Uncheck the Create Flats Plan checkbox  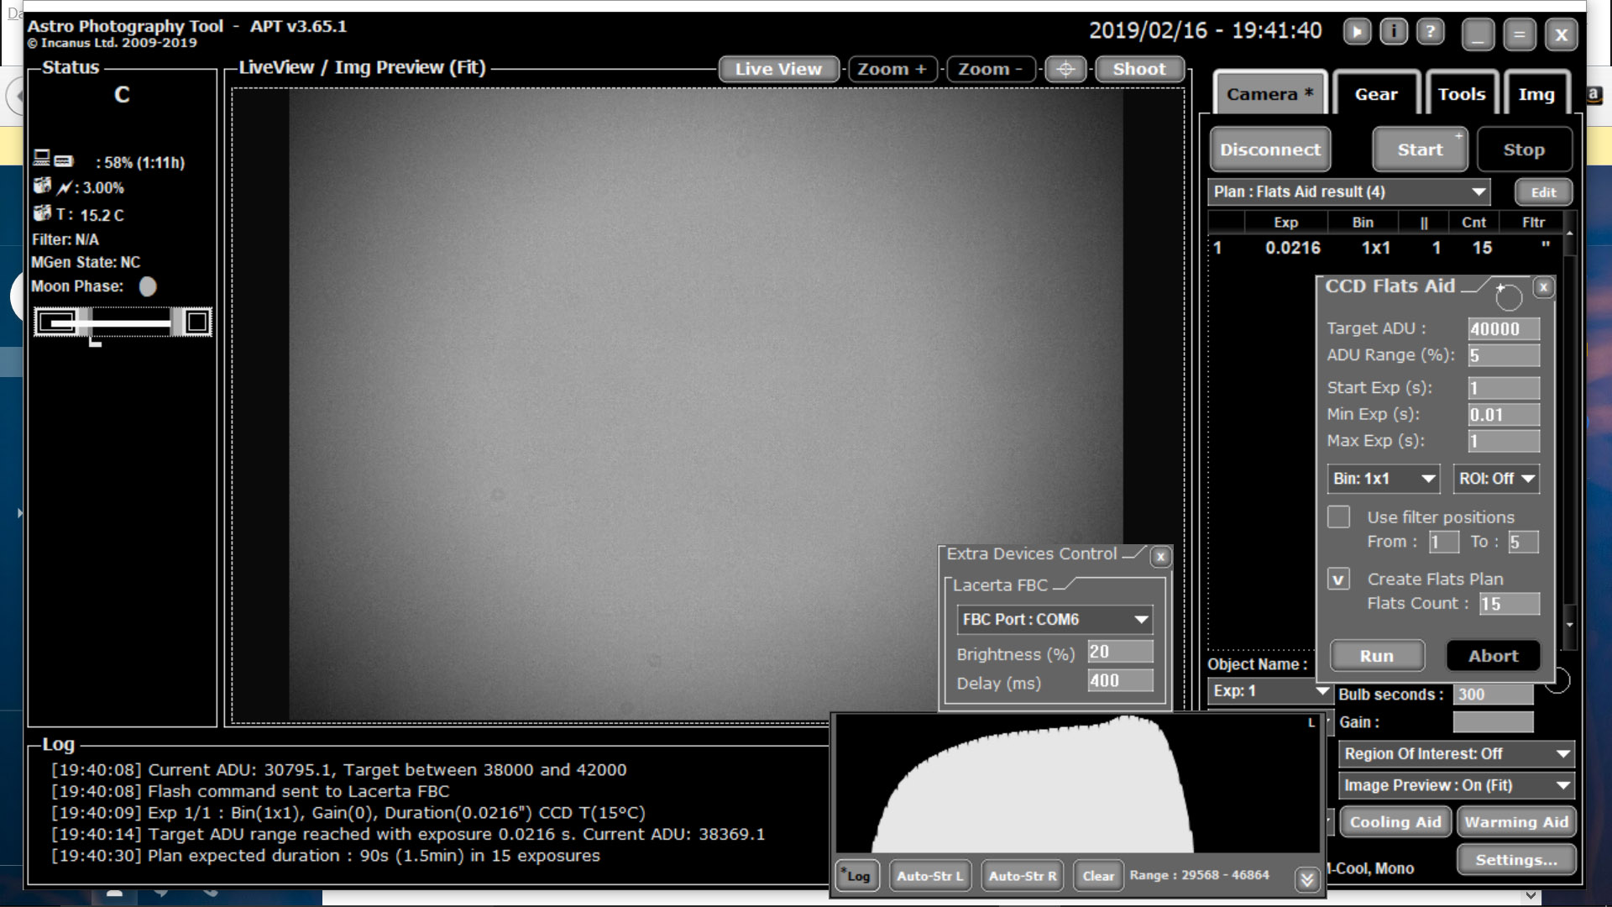[x=1338, y=579]
